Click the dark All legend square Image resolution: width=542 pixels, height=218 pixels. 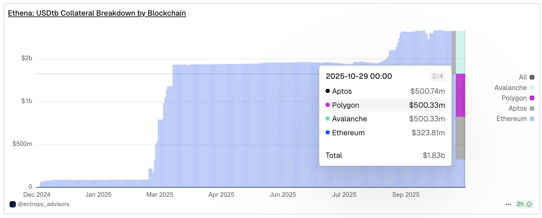532,77
